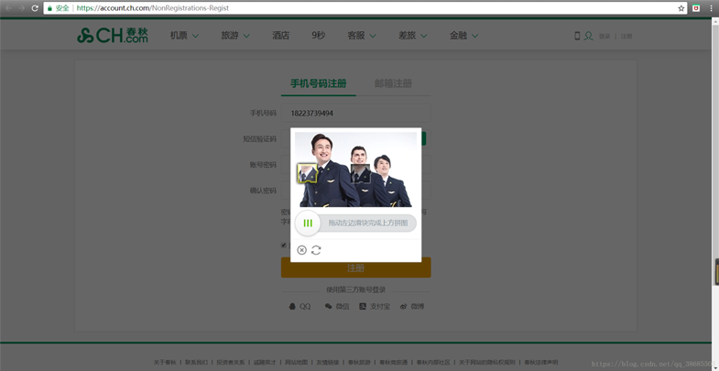Click the CH.com Spring Airlines logo
This screenshot has width=719, height=371.
pyautogui.click(x=112, y=36)
